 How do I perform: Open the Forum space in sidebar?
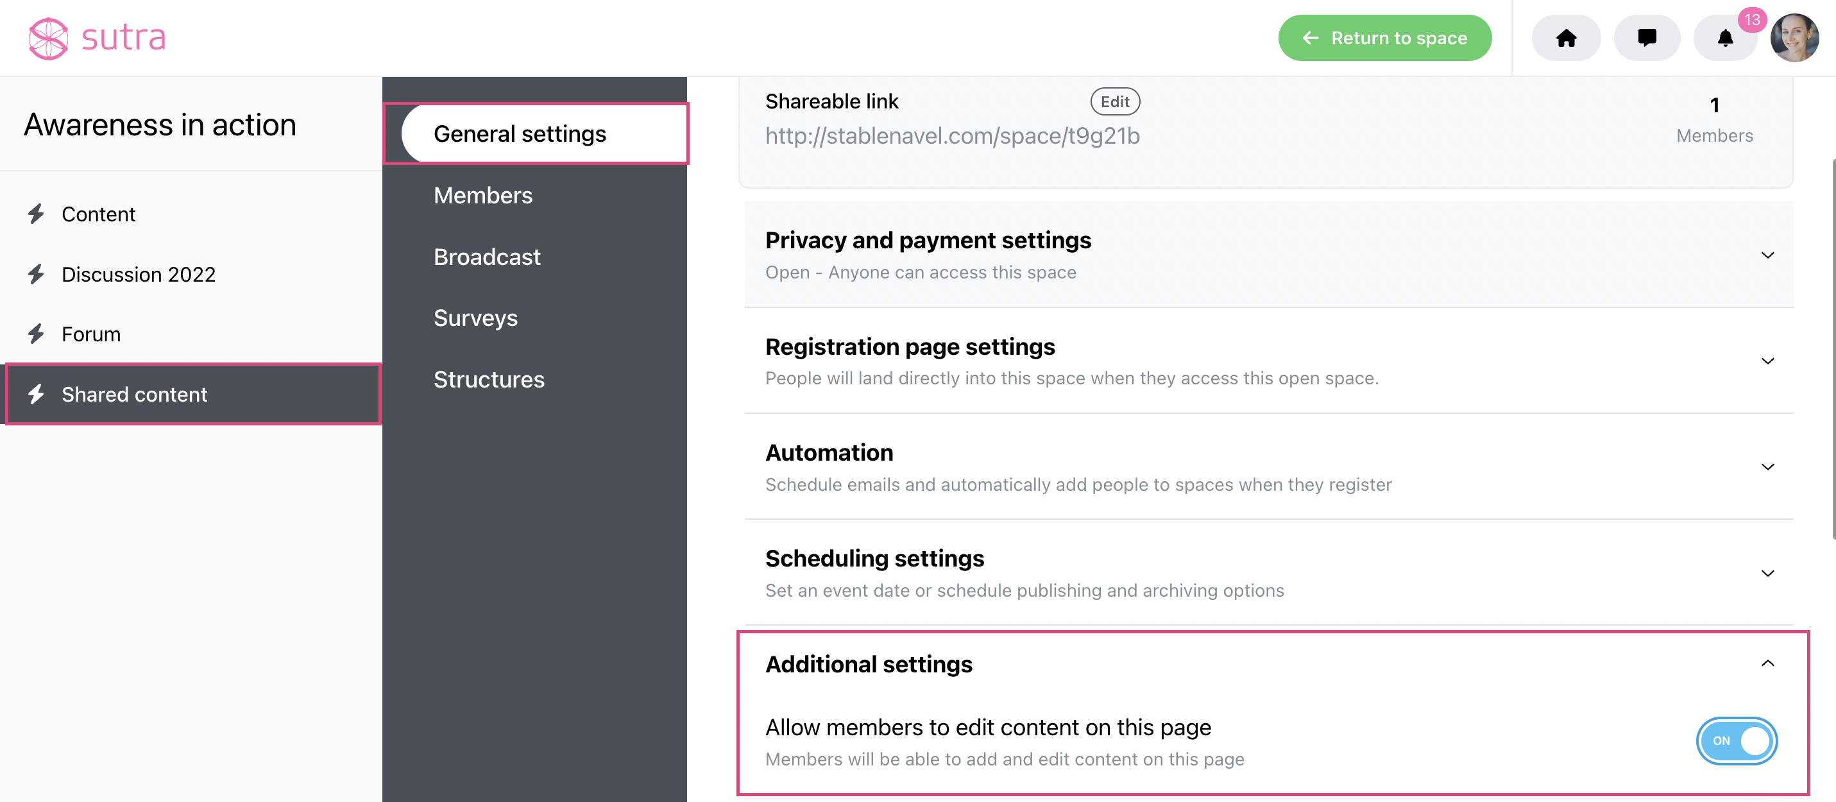coord(191,334)
